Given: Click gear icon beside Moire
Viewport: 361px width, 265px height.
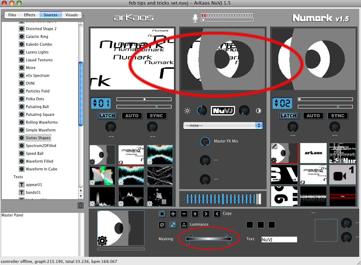Looking at the screenshot, I should [x=22, y=68].
